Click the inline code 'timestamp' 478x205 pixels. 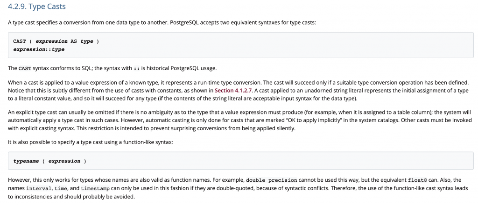click(x=95, y=189)
